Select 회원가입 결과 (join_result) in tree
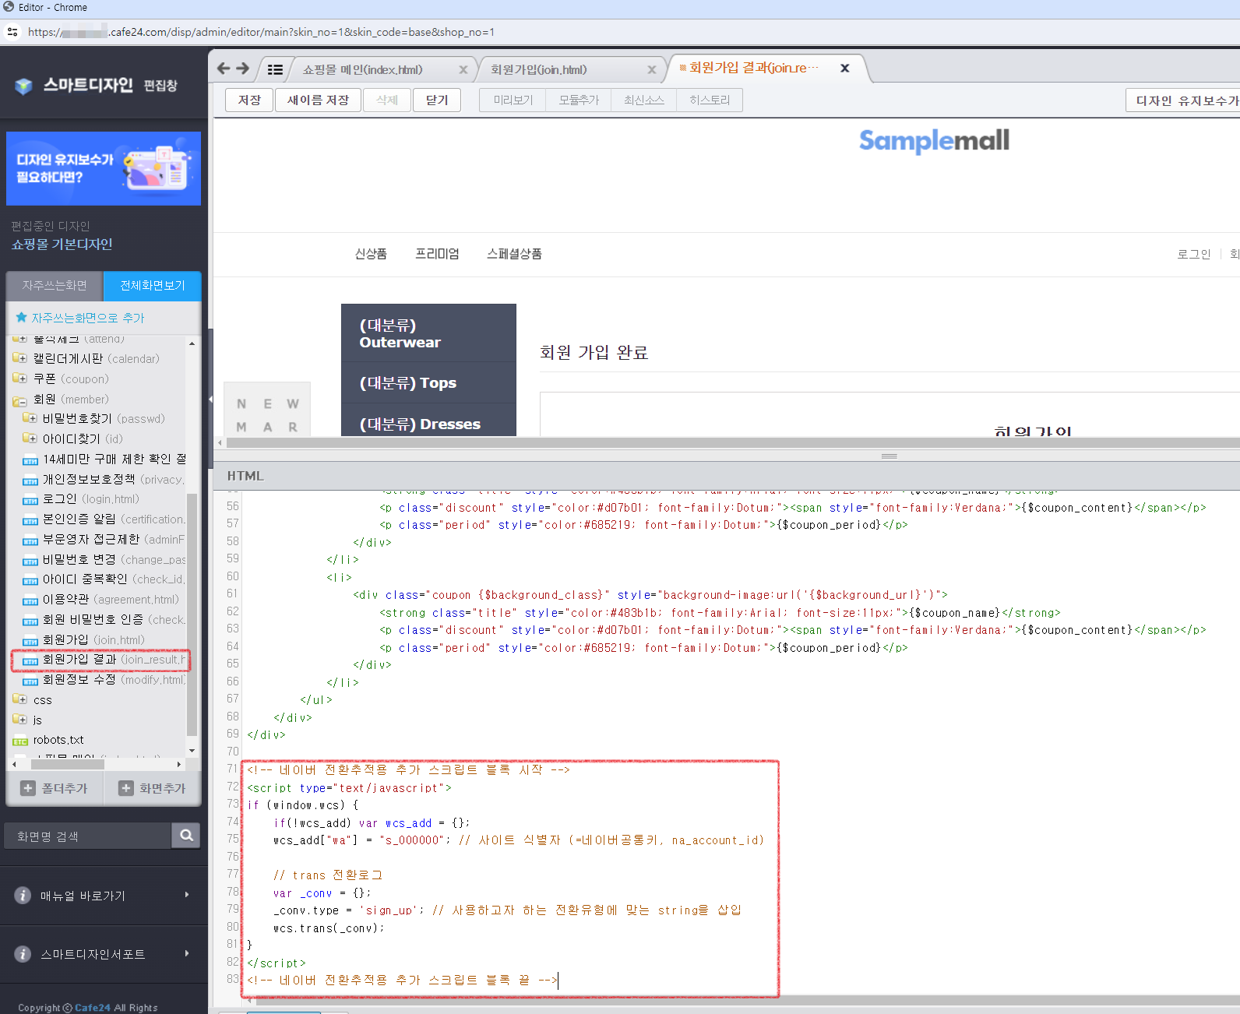Image resolution: width=1240 pixels, height=1014 pixels. [x=114, y=660]
